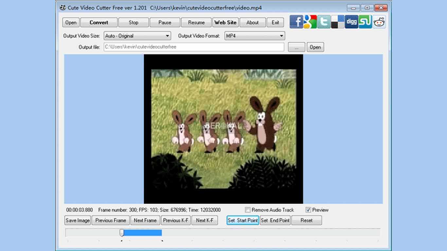Click the Frame number status text
447x251 pixels.
(159, 210)
